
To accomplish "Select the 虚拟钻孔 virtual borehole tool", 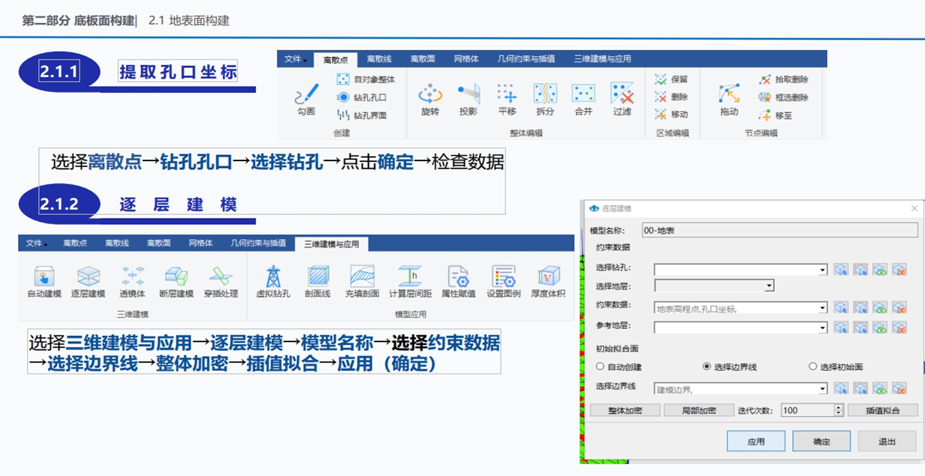I will pyautogui.click(x=273, y=281).
